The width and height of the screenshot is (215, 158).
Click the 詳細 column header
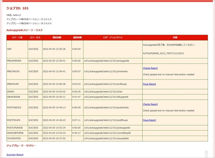coord(175,37)
